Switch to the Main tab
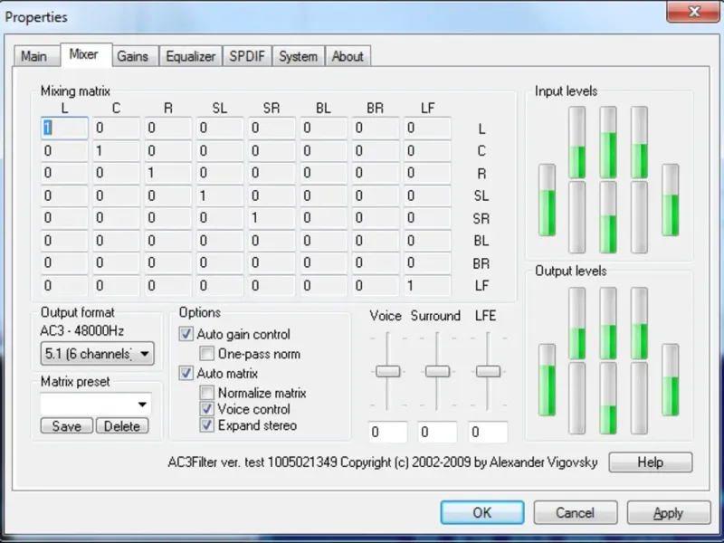Screen dimensions: 724x543 35,56
